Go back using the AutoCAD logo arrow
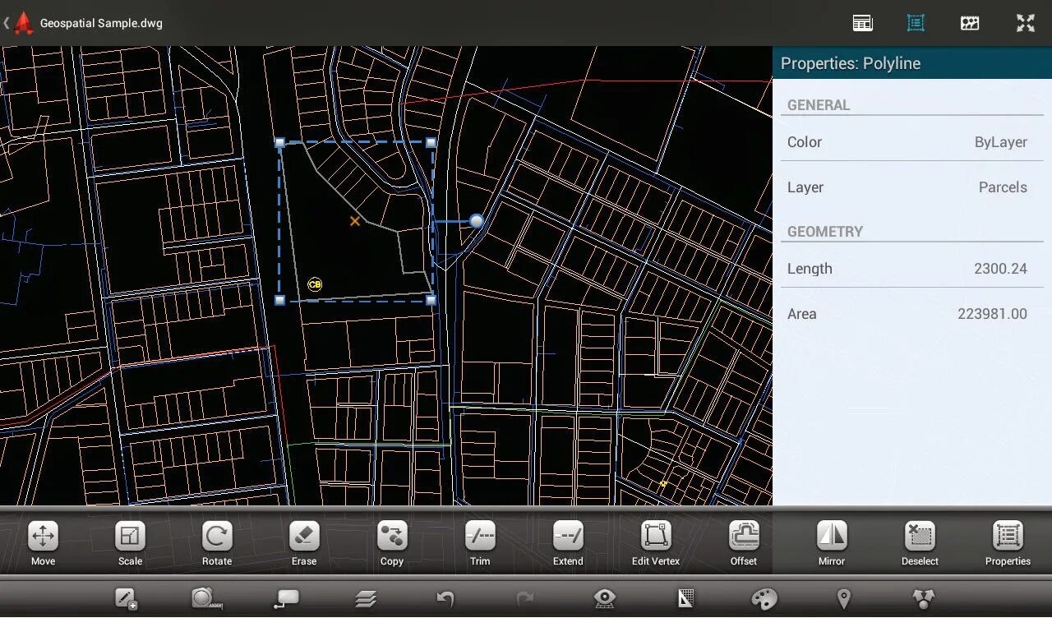 pos(18,23)
